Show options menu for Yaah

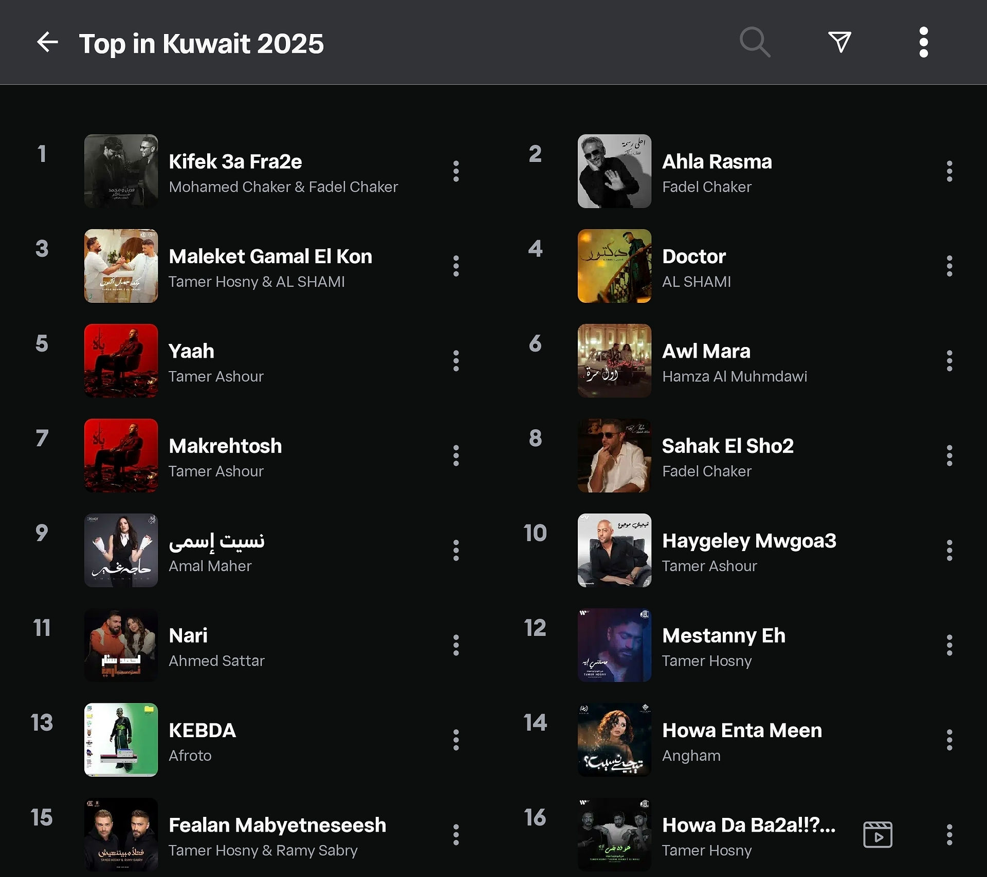pyautogui.click(x=456, y=361)
